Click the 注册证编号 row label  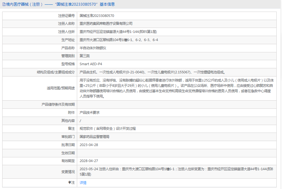tap(66, 16)
